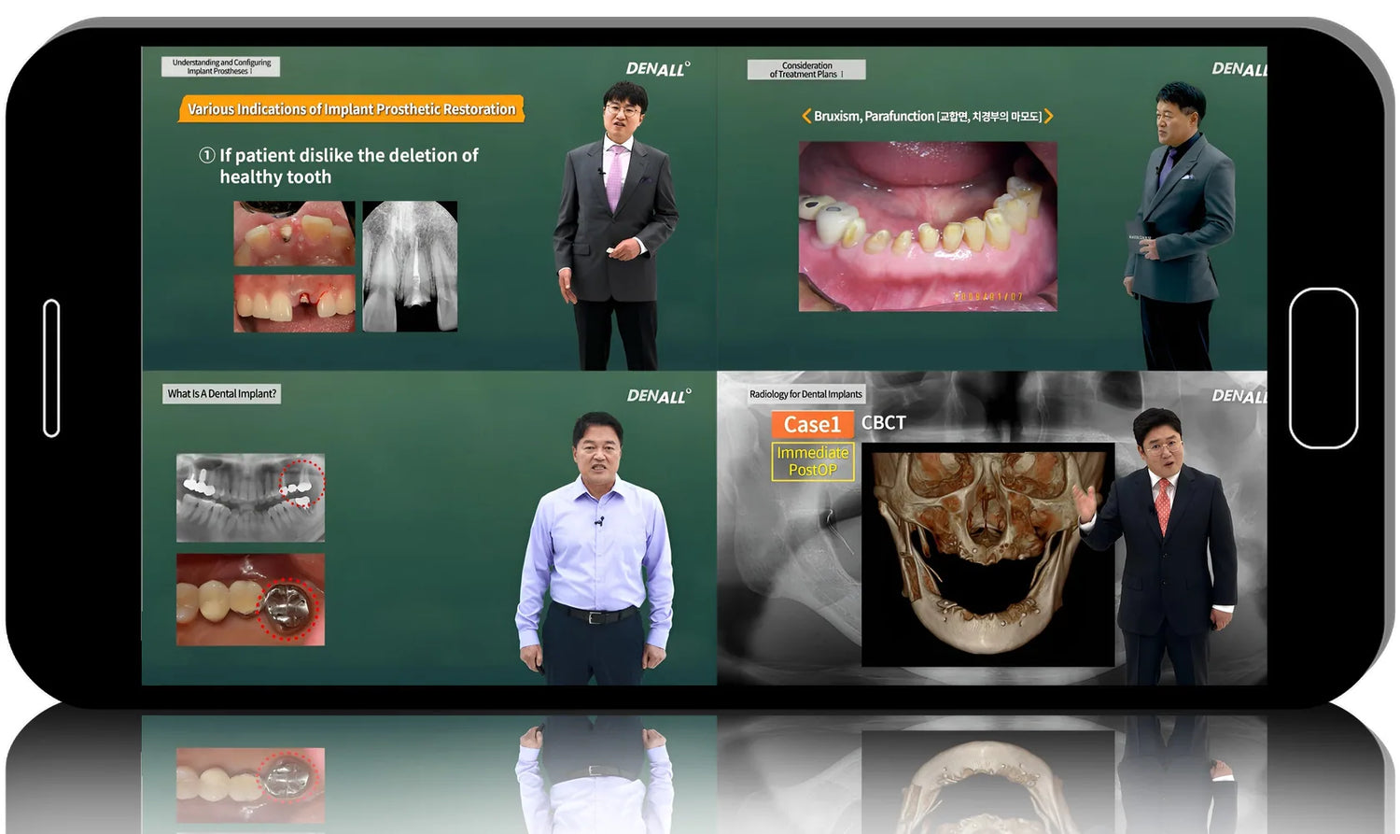Click the DENALL logo in top-right video

point(1239,69)
